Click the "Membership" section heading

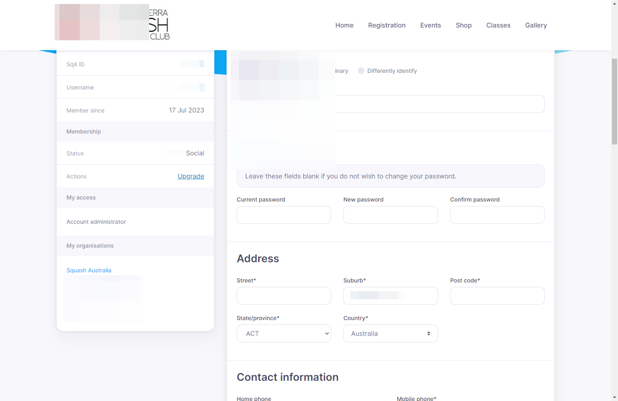point(83,132)
